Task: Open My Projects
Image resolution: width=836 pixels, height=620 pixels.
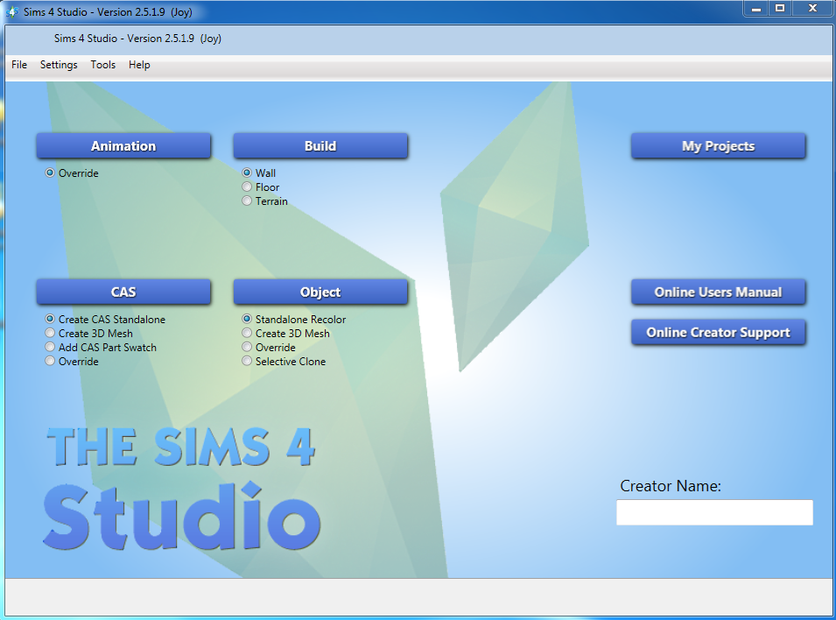Action: click(x=718, y=145)
